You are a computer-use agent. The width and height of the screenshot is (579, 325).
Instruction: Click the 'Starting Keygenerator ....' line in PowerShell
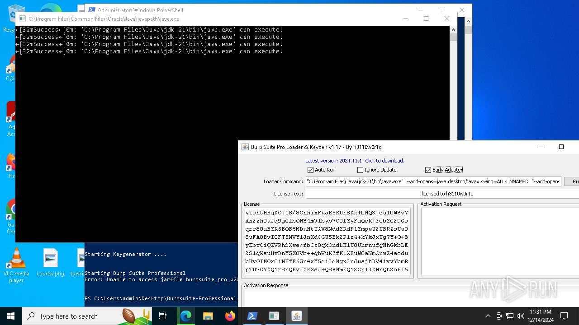coord(126,254)
